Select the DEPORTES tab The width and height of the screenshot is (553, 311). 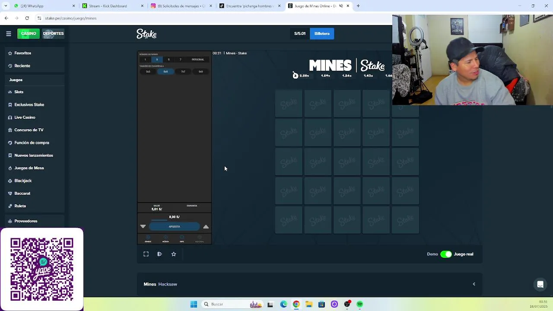53,33
